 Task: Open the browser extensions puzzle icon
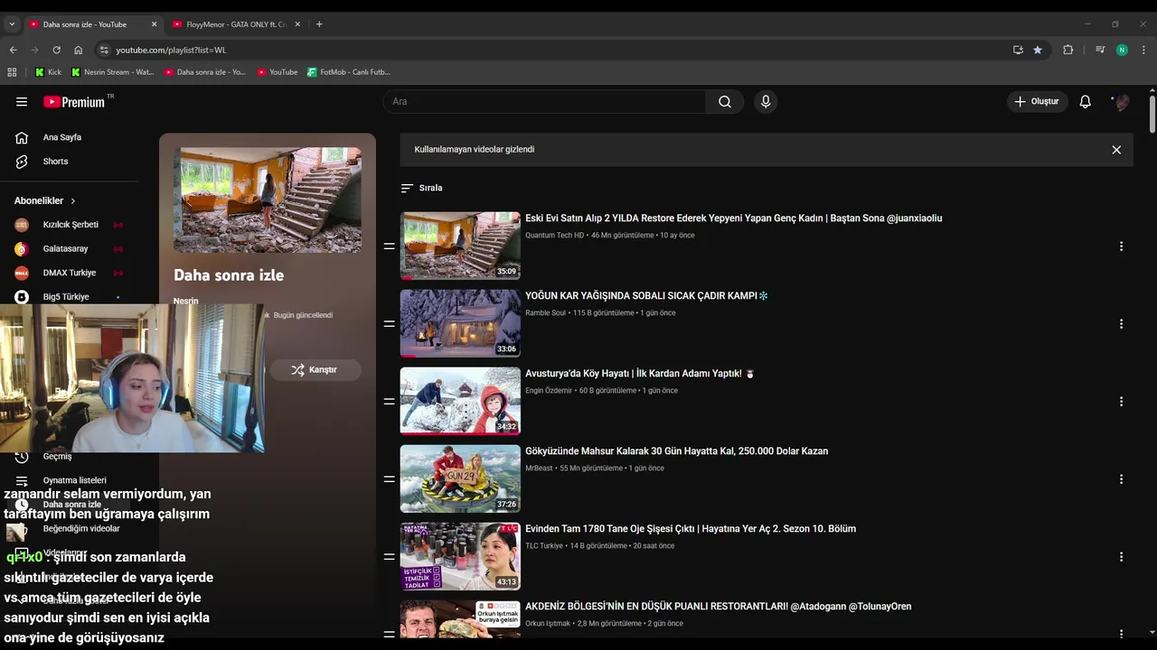point(1068,51)
